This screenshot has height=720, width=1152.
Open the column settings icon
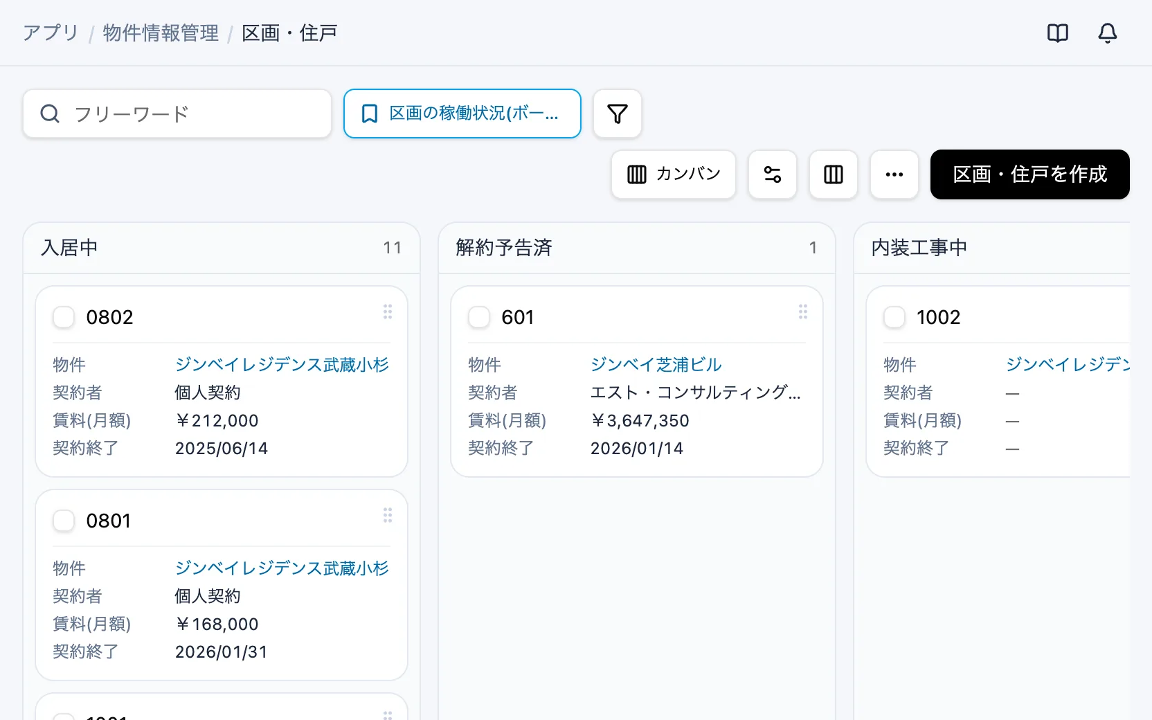click(x=834, y=174)
